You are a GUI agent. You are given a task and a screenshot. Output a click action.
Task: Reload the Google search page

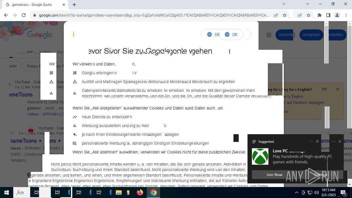click(24, 15)
